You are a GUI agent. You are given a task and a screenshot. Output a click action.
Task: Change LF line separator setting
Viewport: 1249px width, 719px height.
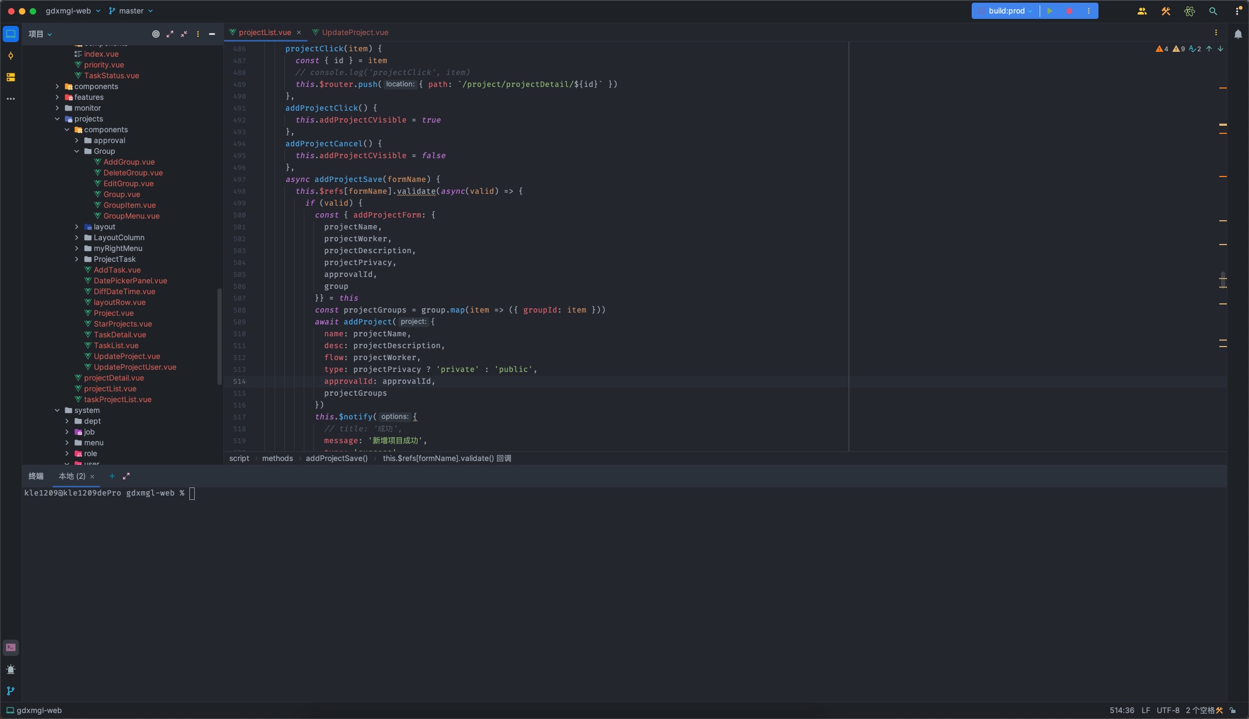(x=1146, y=710)
